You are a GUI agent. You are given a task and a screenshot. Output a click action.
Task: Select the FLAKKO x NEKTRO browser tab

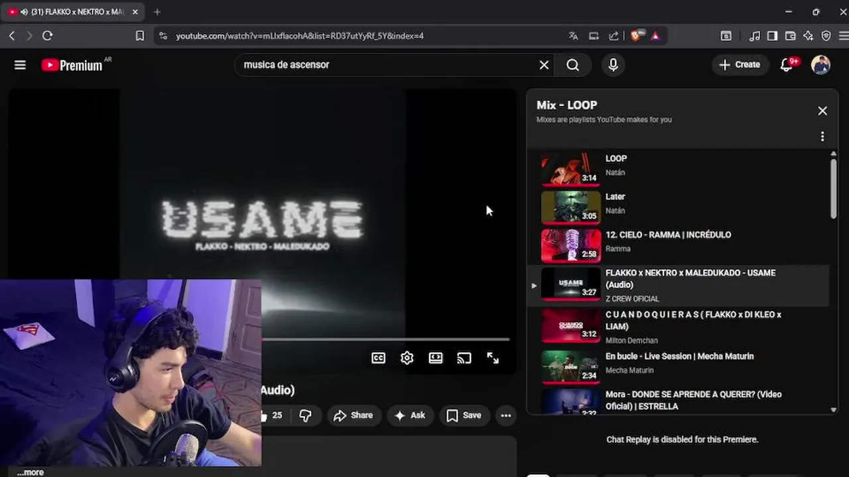pyautogui.click(x=73, y=12)
